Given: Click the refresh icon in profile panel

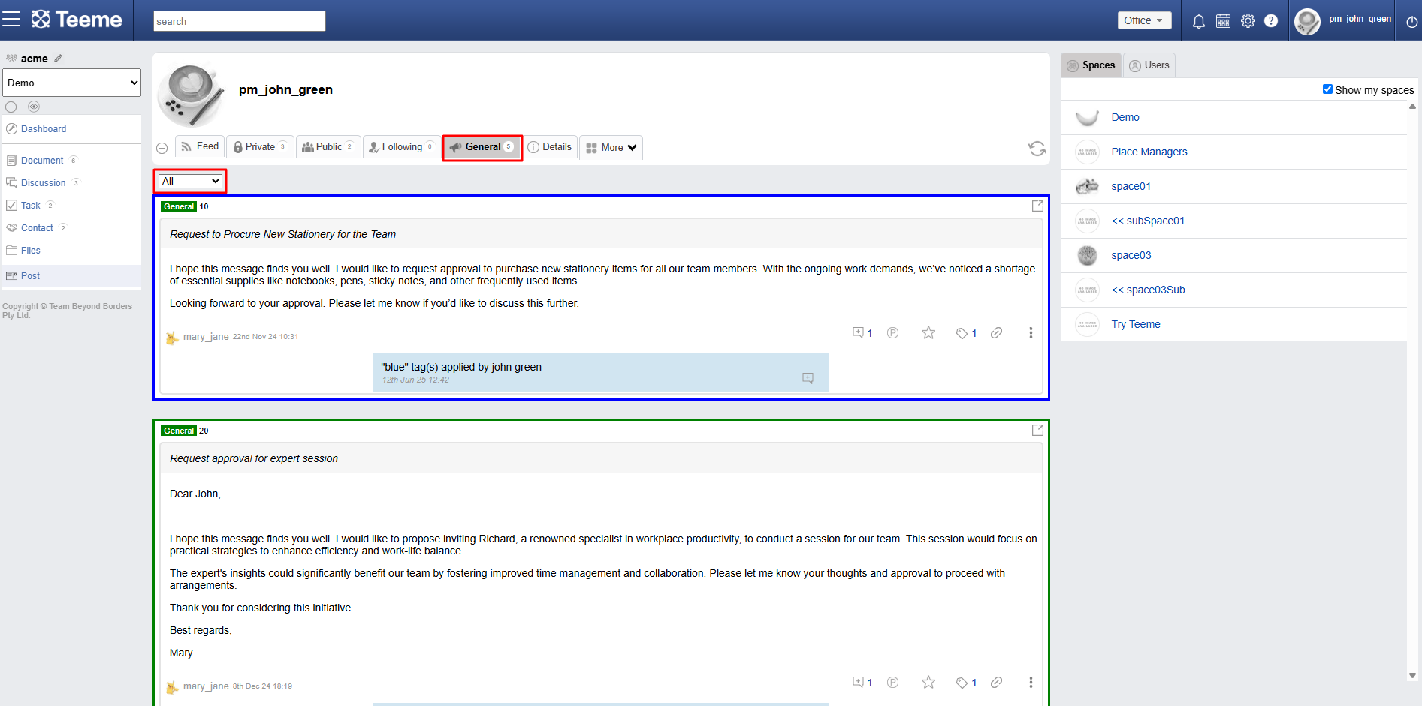Looking at the screenshot, I should pyautogui.click(x=1037, y=149).
